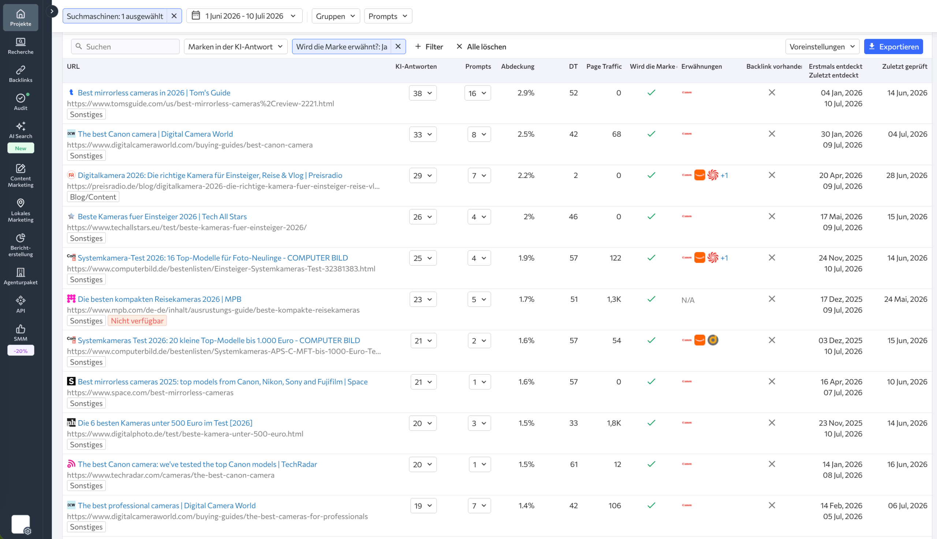This screenshot has width=937, height=539.
Task: Open the Voreinstellungen dropdown
Action: [822, 46]
